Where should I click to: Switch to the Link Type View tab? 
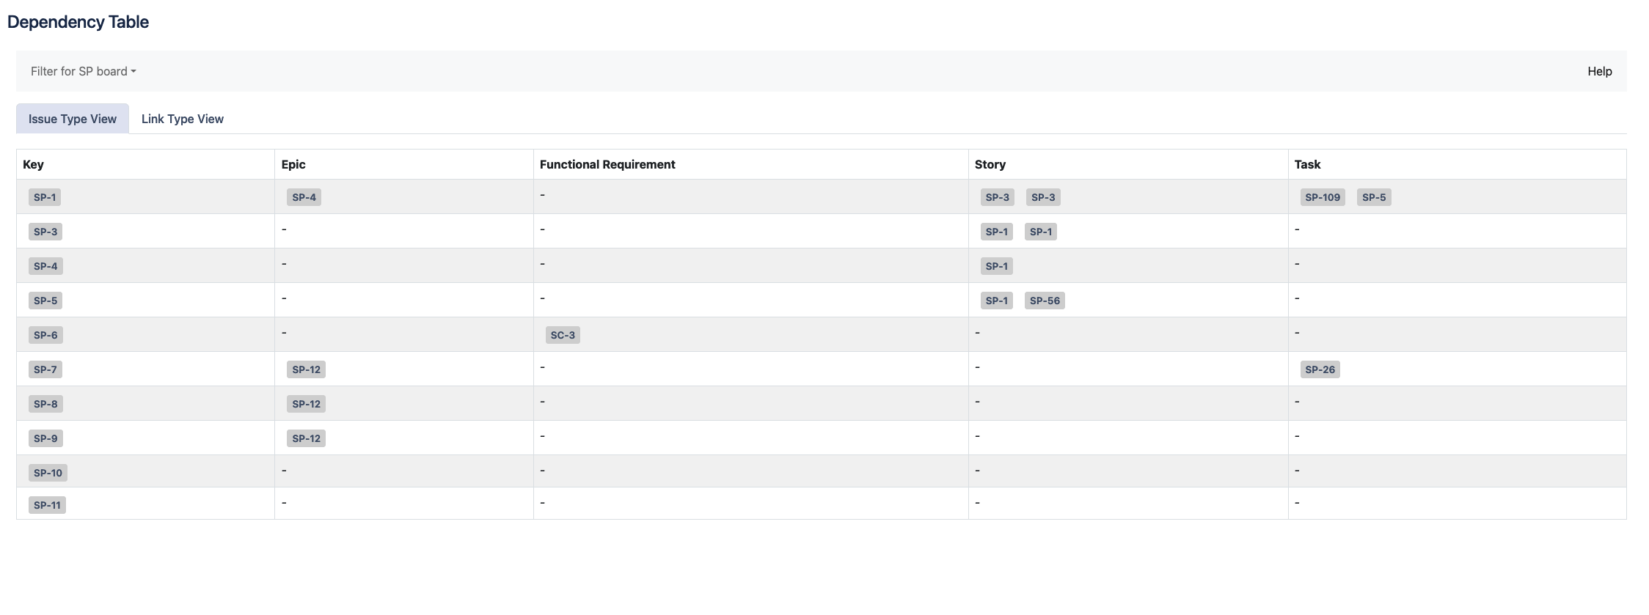point(182,119)
